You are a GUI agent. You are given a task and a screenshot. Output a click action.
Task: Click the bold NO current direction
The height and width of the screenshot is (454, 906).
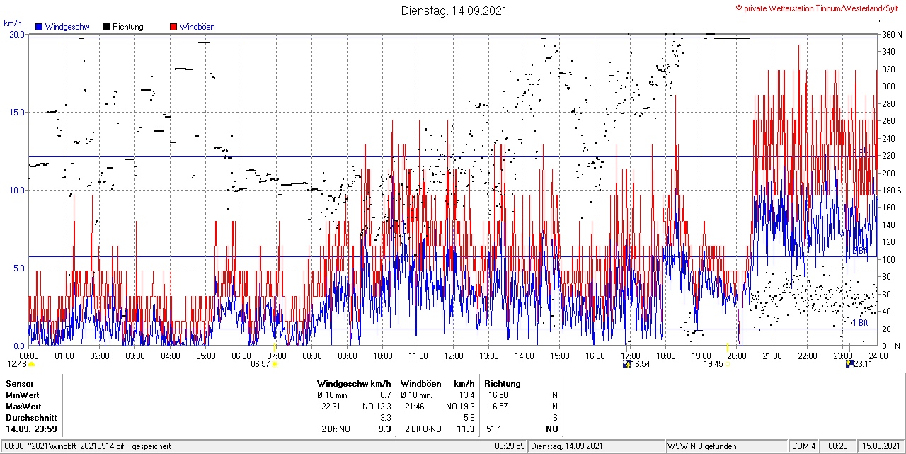[x=551, y=429]
